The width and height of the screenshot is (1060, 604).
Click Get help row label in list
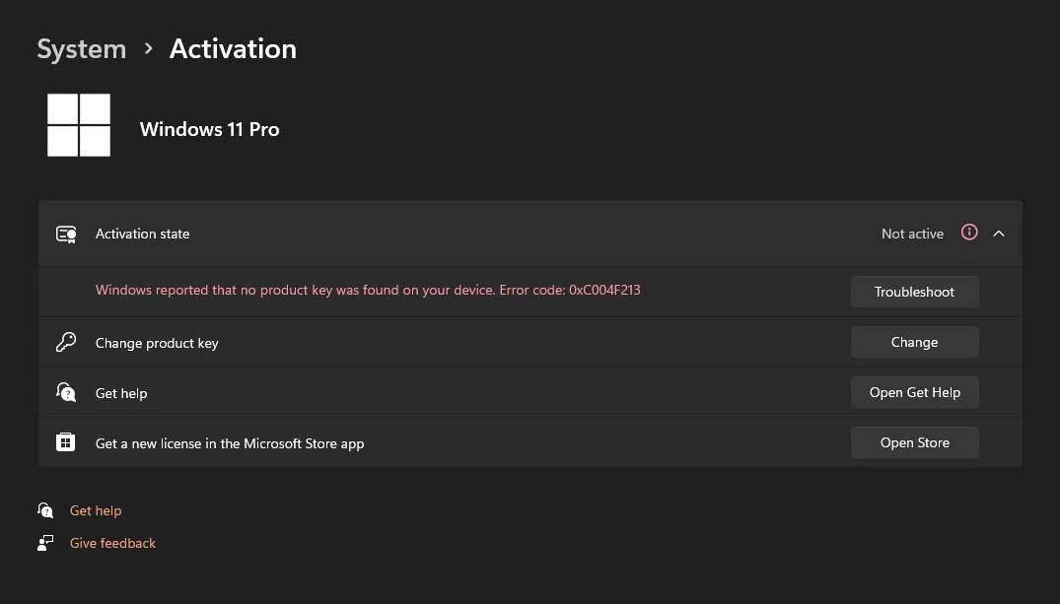[x=121, y=393]
